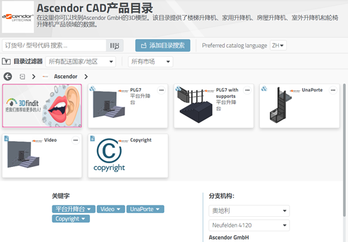Open the markets filter dropdown
This screenshot has height=242, width=348.
pos(150,62)
